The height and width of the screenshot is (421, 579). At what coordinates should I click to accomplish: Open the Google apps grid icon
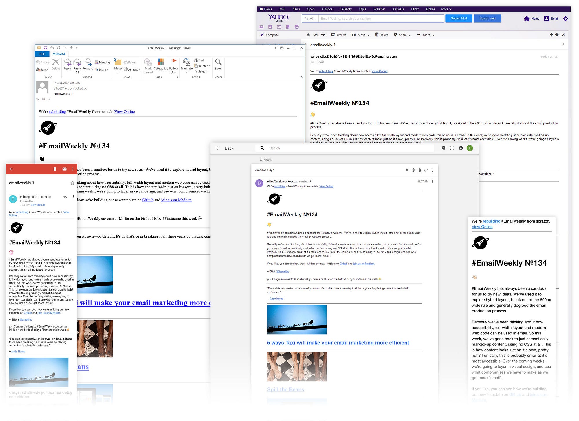[x=452, y=148]
